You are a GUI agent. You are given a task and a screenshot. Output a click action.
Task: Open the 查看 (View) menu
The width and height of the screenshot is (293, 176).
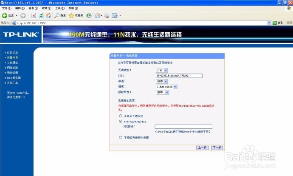(33, 8)
